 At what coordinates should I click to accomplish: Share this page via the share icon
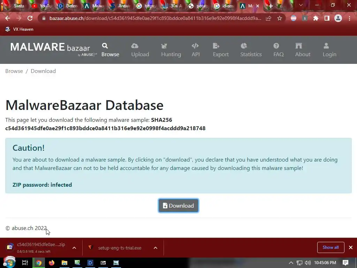[x=268, y=18]
